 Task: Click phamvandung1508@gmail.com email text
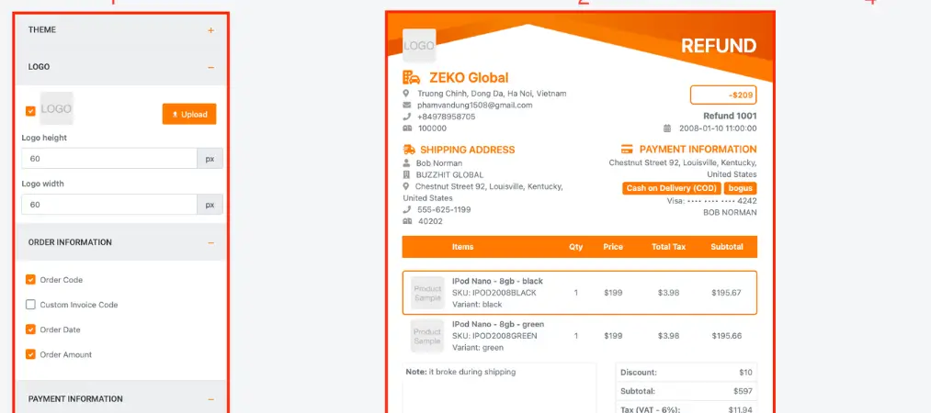click(474, 106)
